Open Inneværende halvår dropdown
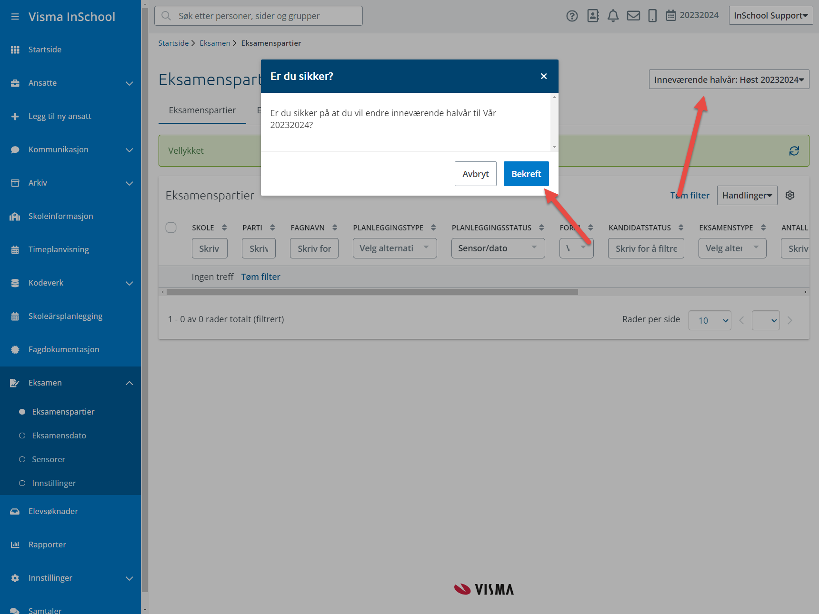Screen dimensions: 819x614 click(729, 79)
